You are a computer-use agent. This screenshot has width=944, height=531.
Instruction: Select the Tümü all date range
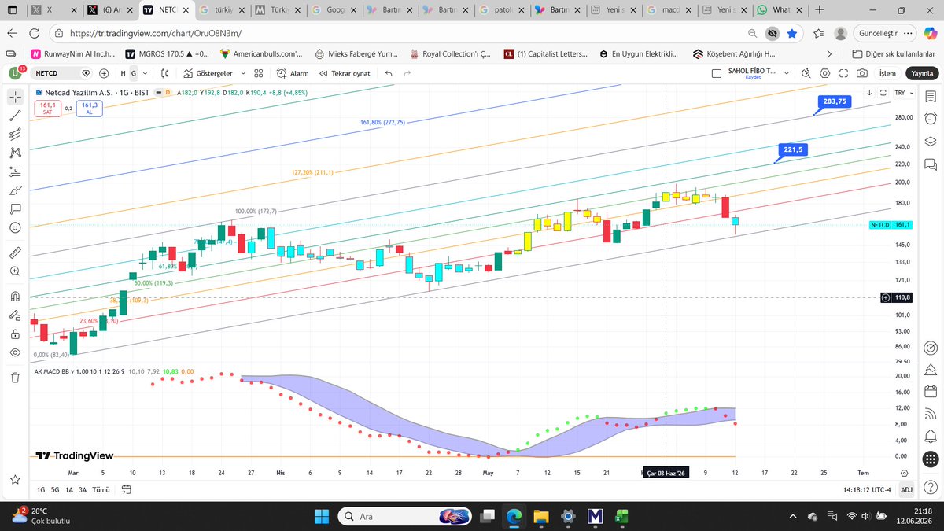click(100, 489)
